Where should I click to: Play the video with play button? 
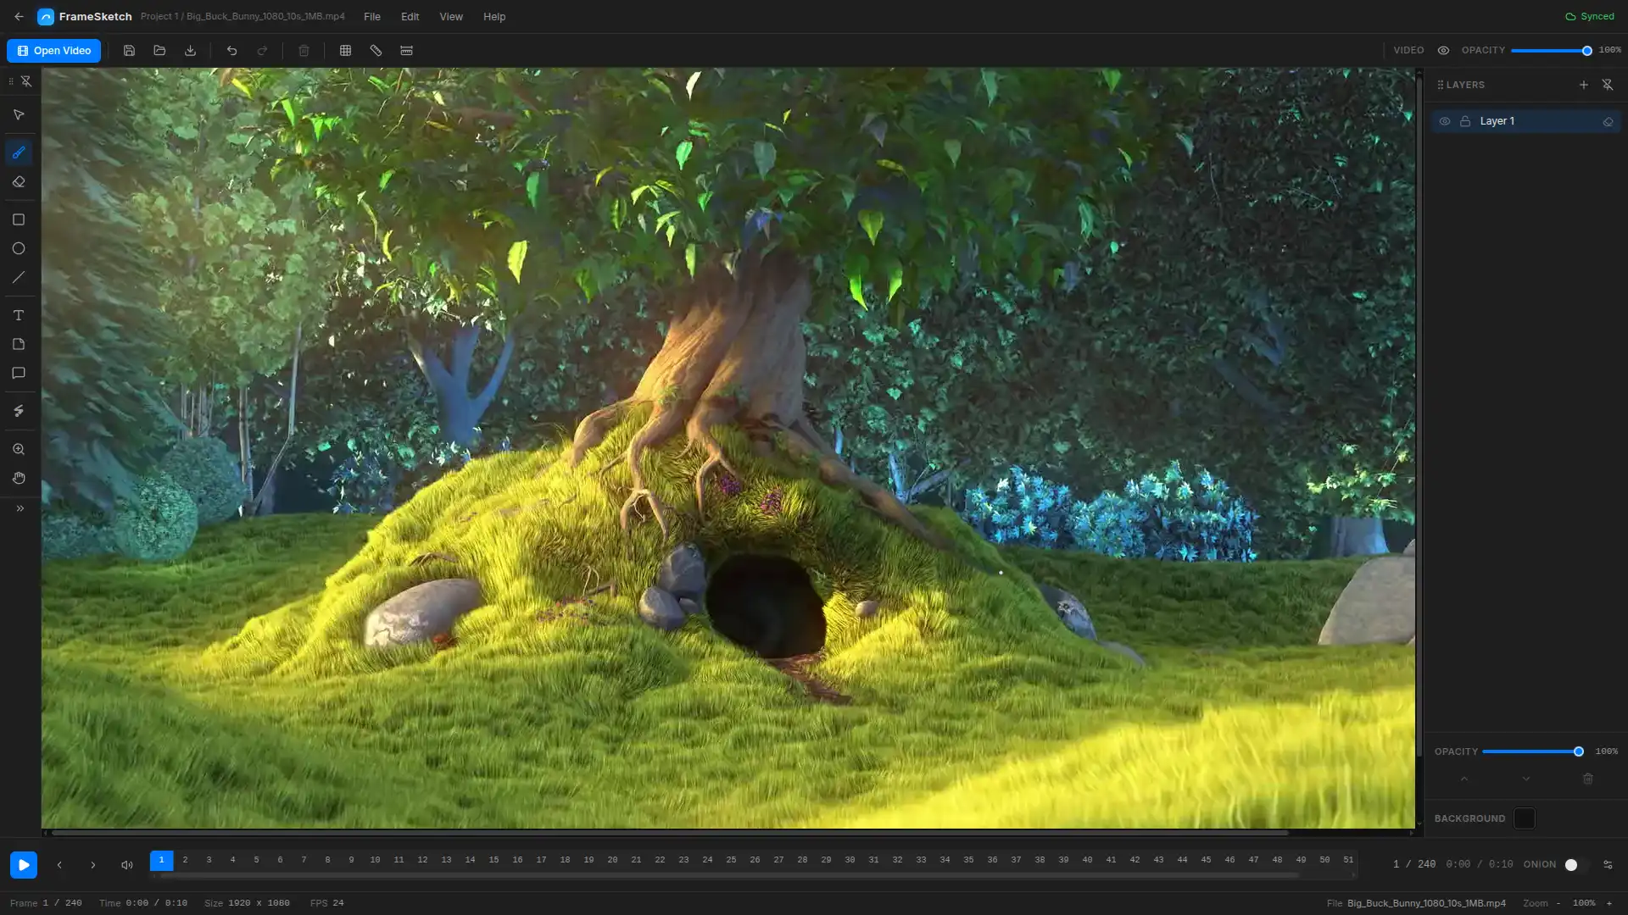point(24,865)
